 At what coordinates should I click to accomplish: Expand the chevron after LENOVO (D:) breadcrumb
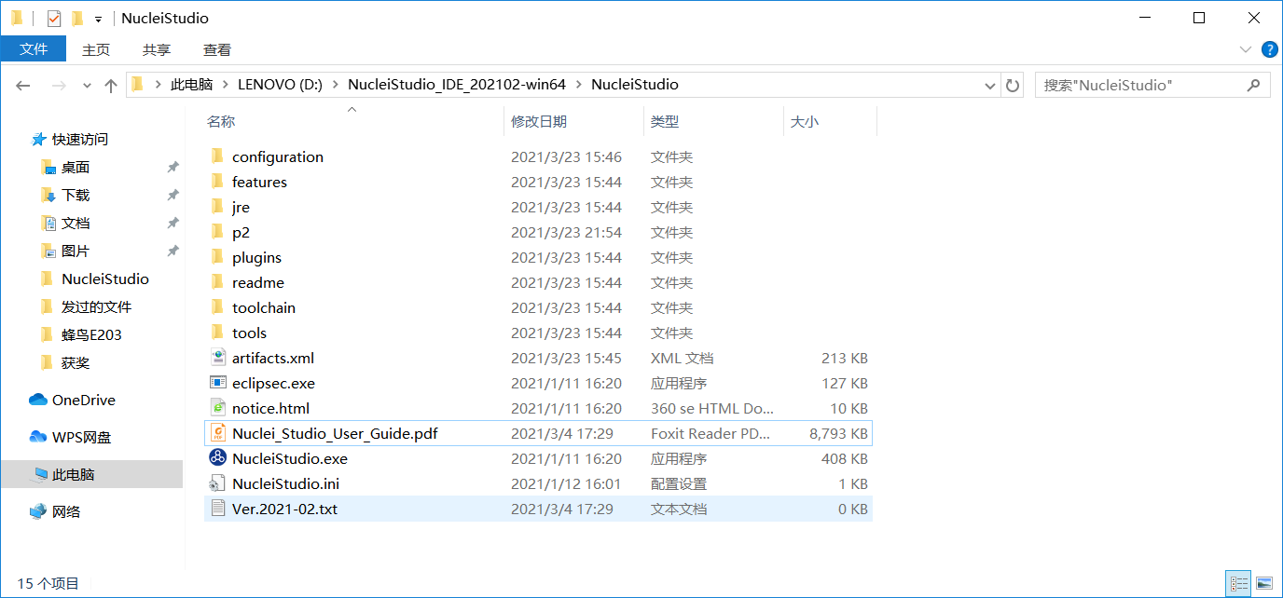(x=335, y=85)
